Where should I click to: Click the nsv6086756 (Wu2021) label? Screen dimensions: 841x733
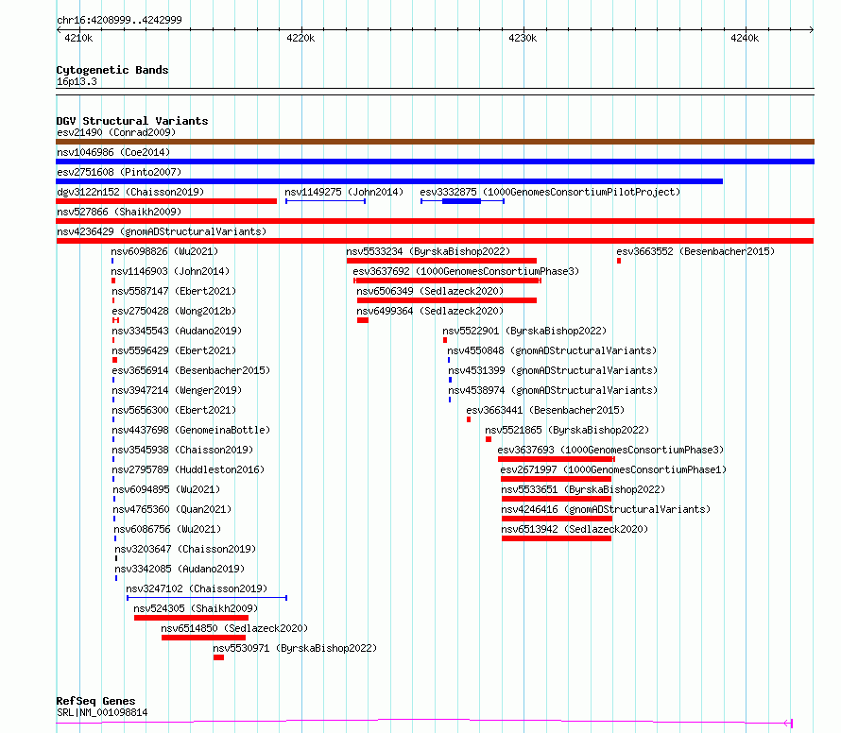pyautogui.click(x=167, y=529)
